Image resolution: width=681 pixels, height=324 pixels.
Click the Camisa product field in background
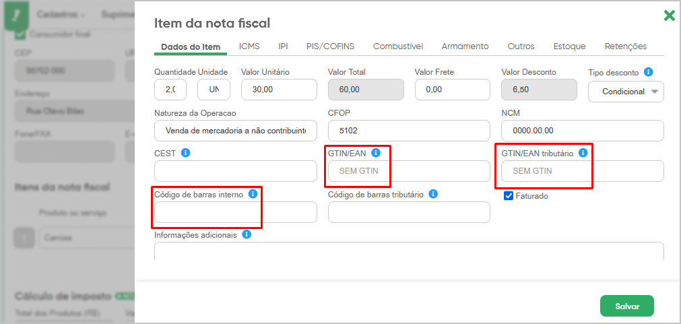point(87,238)
